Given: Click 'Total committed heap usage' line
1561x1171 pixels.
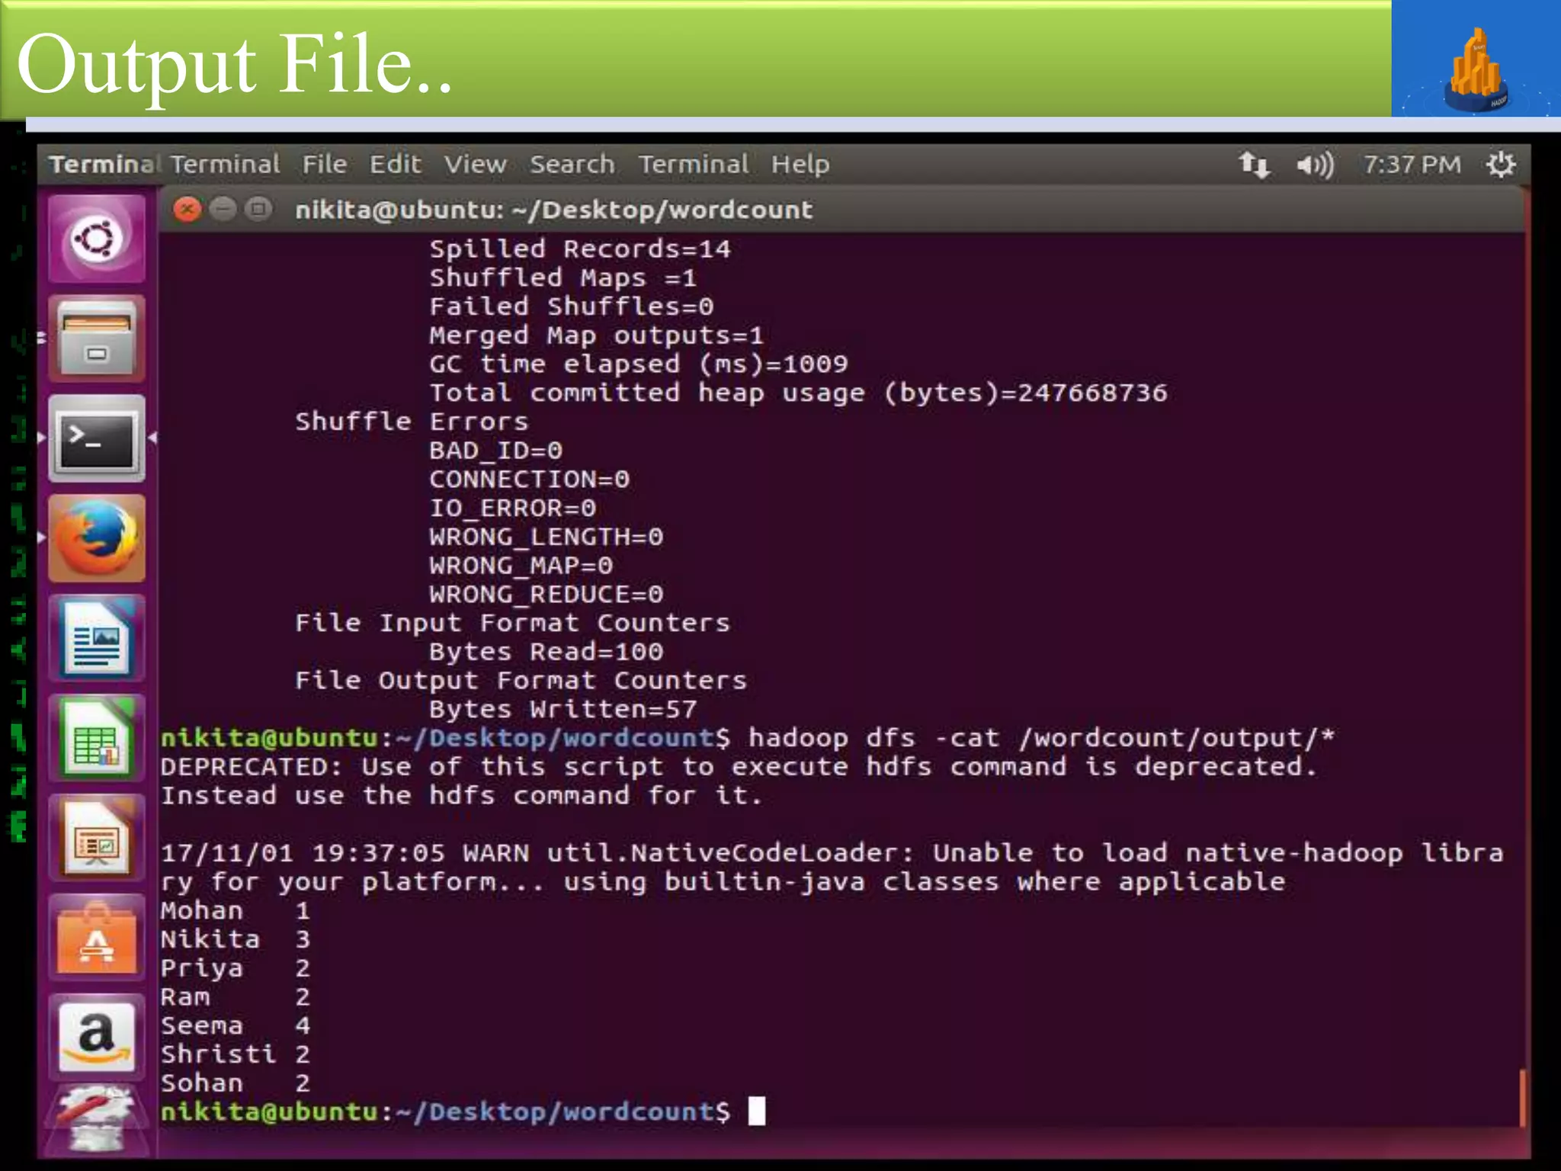Looking at the screenshot, I should pyautogui.click(x=798, y=393).
